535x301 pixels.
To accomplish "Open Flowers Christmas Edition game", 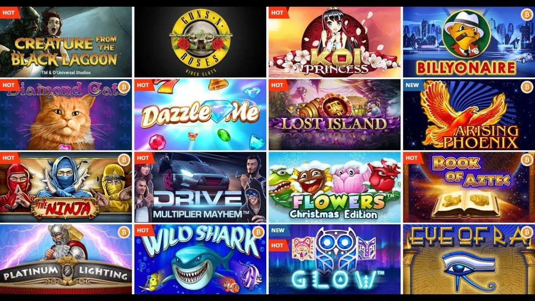I will (334, 187).
